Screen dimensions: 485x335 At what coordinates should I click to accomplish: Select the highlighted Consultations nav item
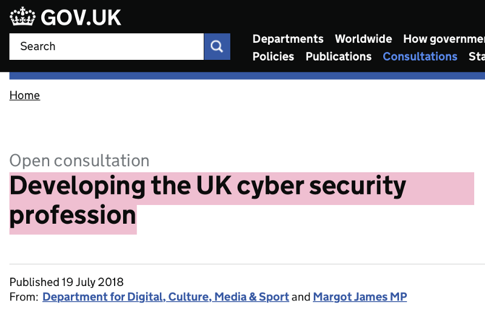click(420, 56)
